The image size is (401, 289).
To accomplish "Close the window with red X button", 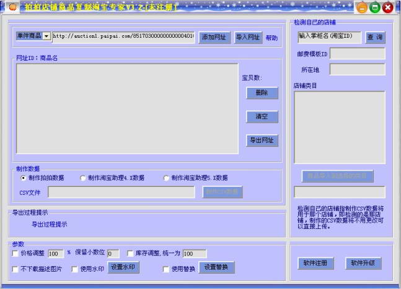I will click(x=388, y=7).
